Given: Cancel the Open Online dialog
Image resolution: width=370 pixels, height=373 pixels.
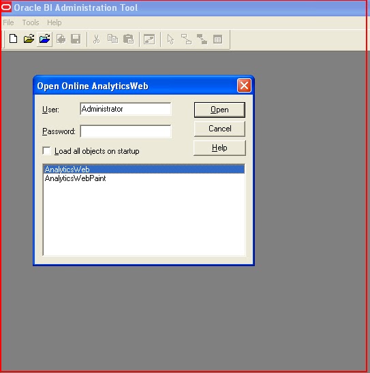Looking at the screenshot, I should pos(219,129).
